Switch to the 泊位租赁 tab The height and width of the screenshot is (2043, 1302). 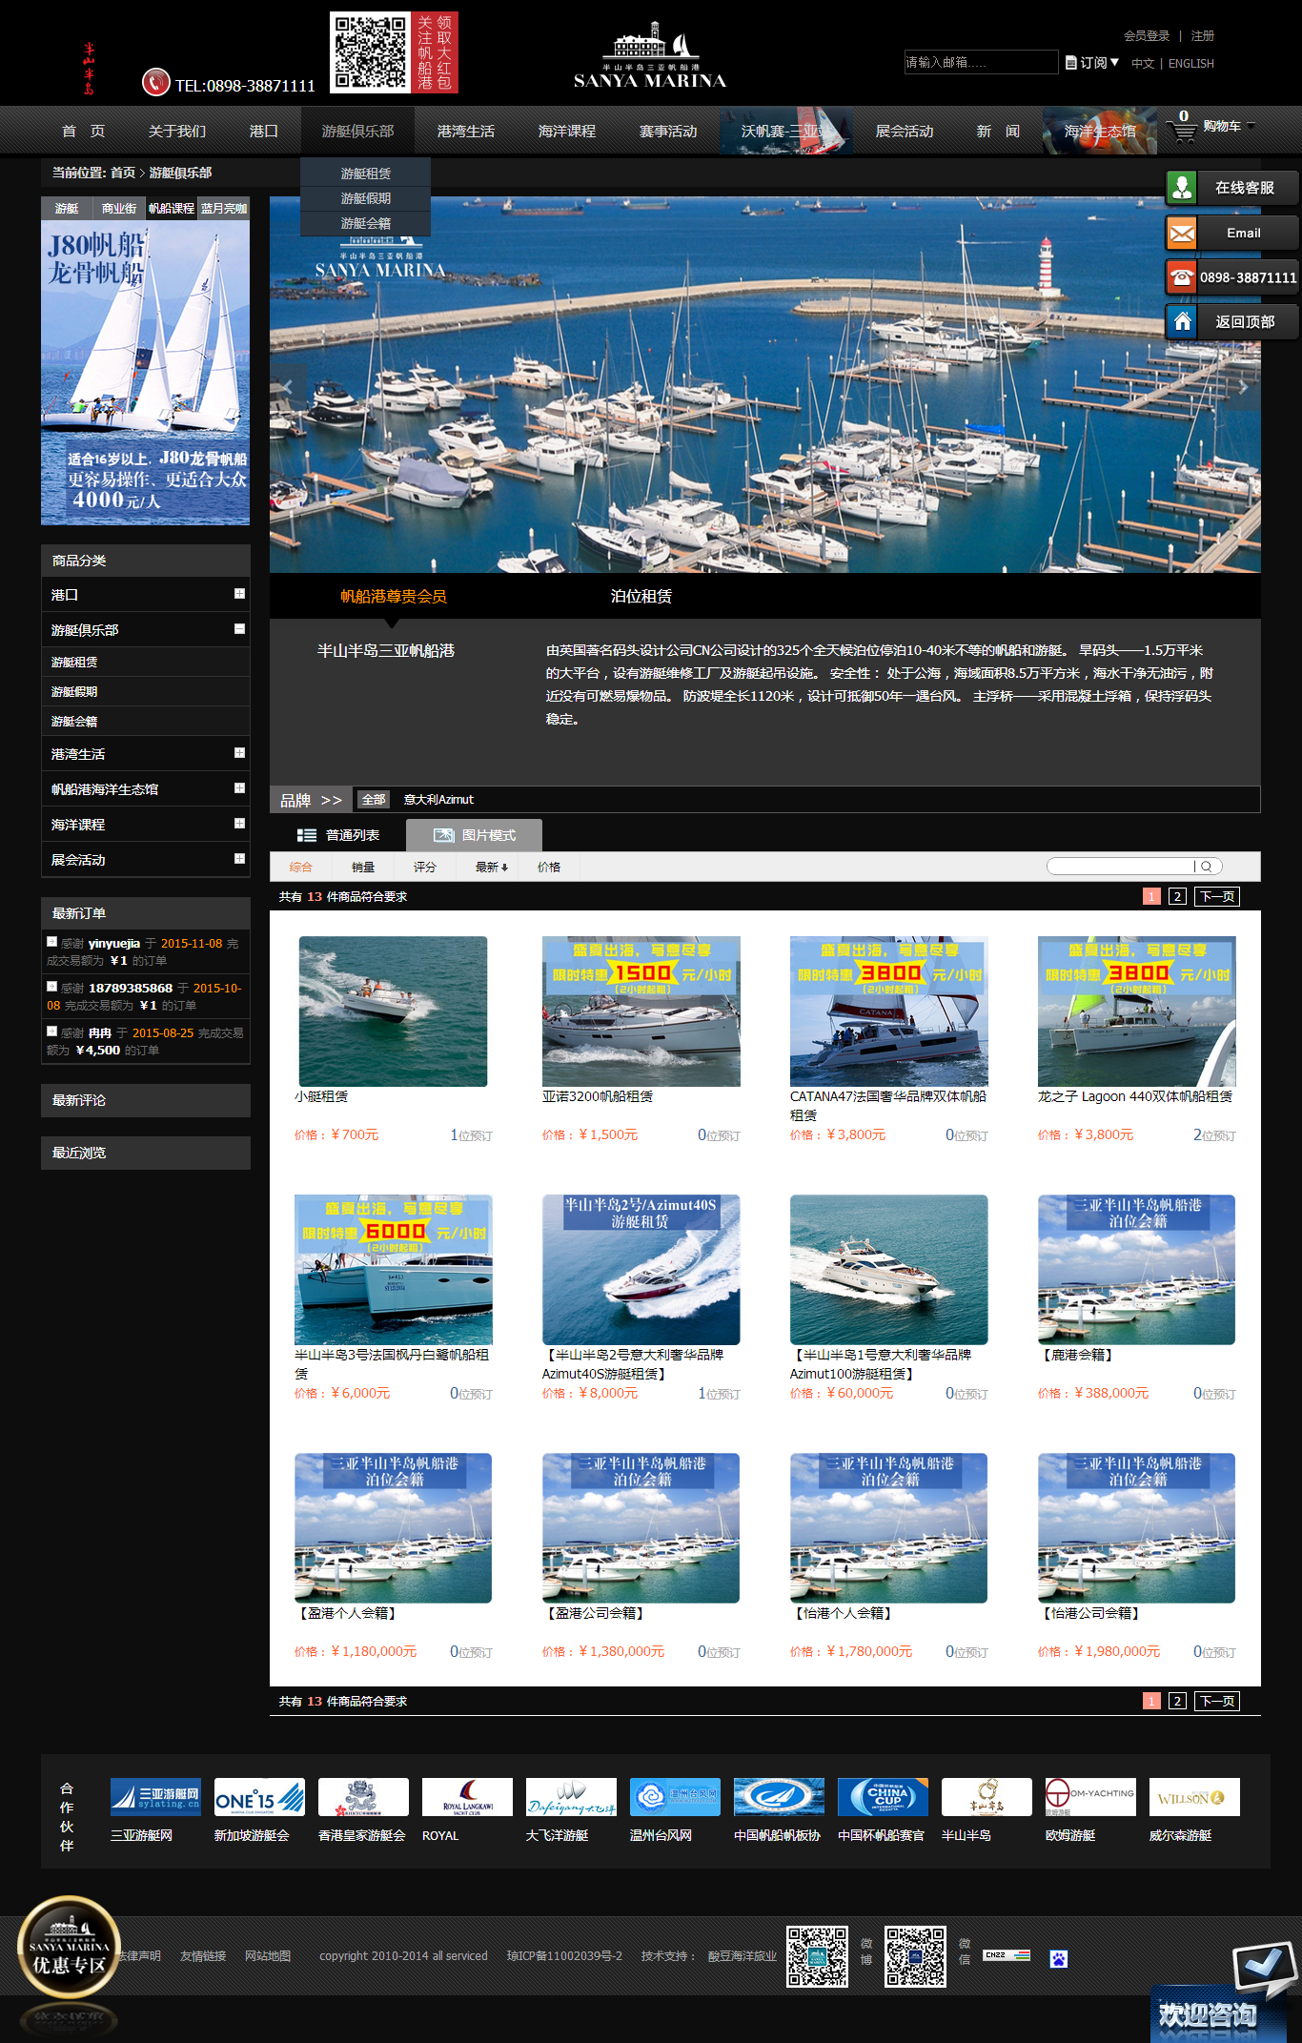(x=641, y=597)
